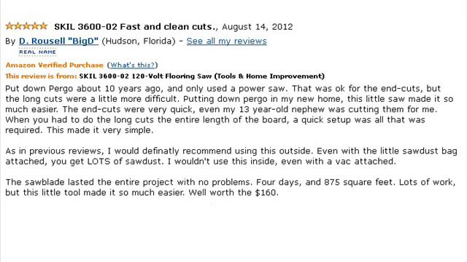Image resolution: width=467 pixels, height=262 pixels.
Task: Click the five-star rating graphic
Action: [26, 26]
